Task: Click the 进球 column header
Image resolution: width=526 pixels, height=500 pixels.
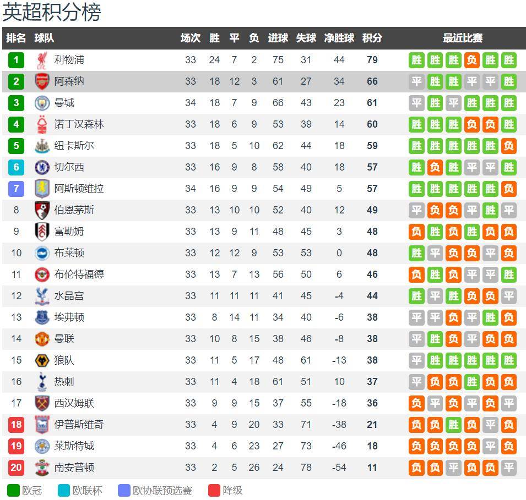Action: pyautogui.click(x=278, y=38)
